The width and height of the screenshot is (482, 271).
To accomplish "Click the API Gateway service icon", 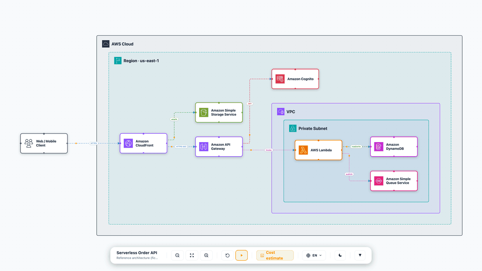I will tap(204, 147).
